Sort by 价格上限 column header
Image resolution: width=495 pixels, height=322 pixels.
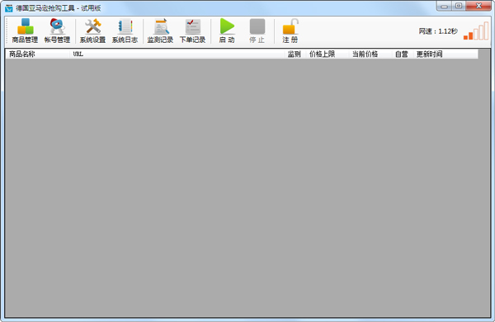(x=327, y=54)
